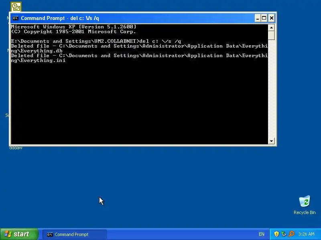This screenshot has height=240, width=321.
Task: Click the console scrollbar down arrow
Action: [271, 141]
